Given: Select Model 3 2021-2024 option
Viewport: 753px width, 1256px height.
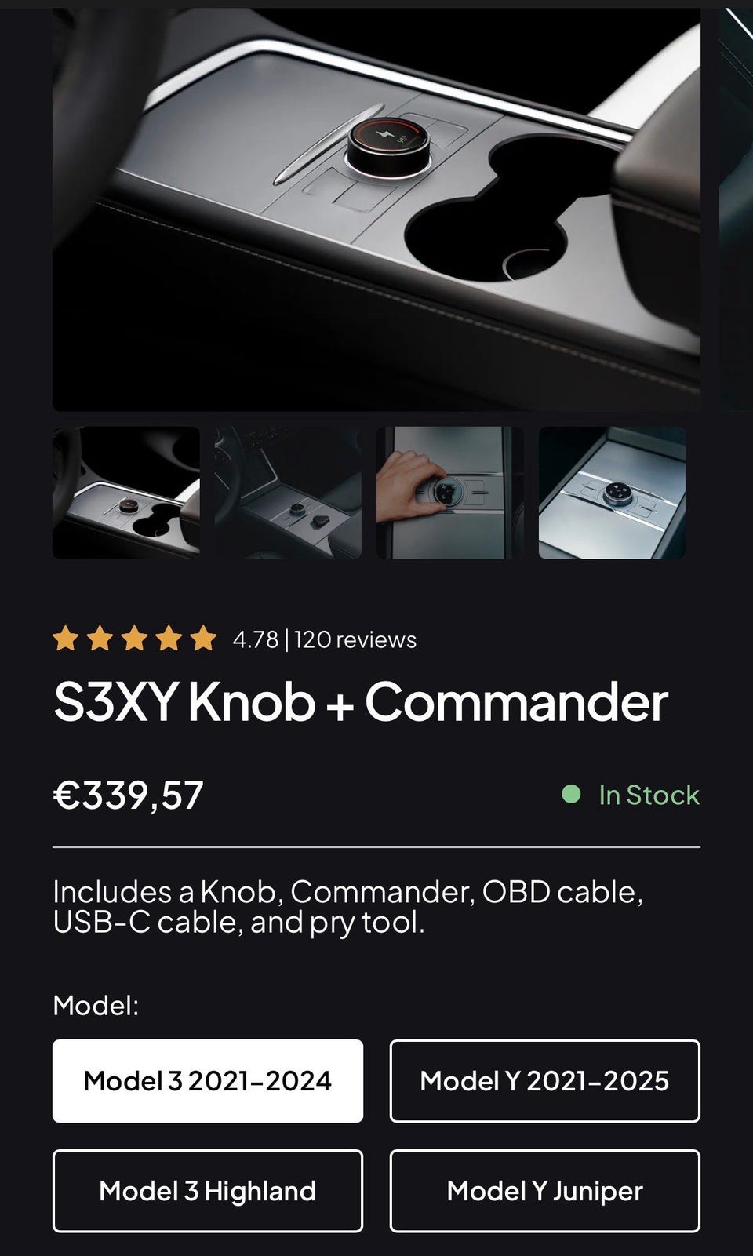Looking at the screenshot, I should tap(208, 1081).
